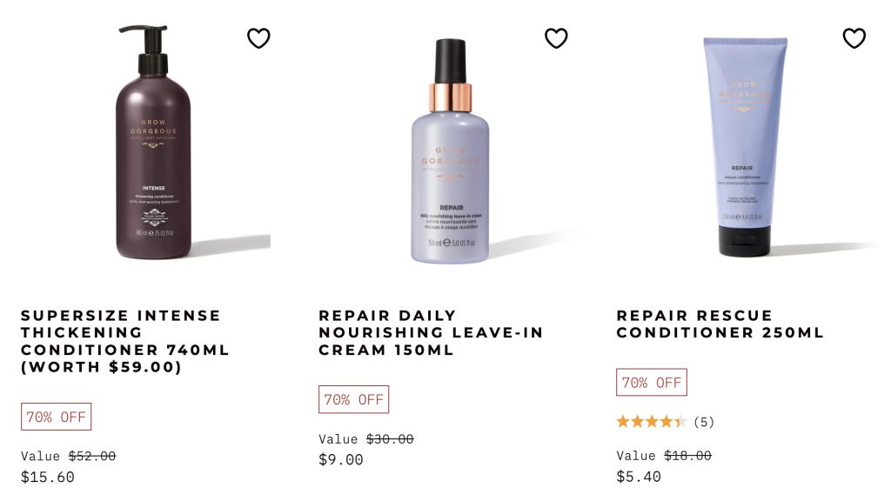Click the struck-through $18.00 value
Viewport: 891px width, 501px height.
(687, 456)
